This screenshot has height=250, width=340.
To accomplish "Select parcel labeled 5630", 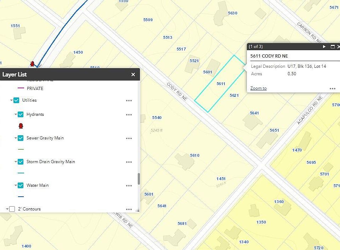I will point(232,13).
